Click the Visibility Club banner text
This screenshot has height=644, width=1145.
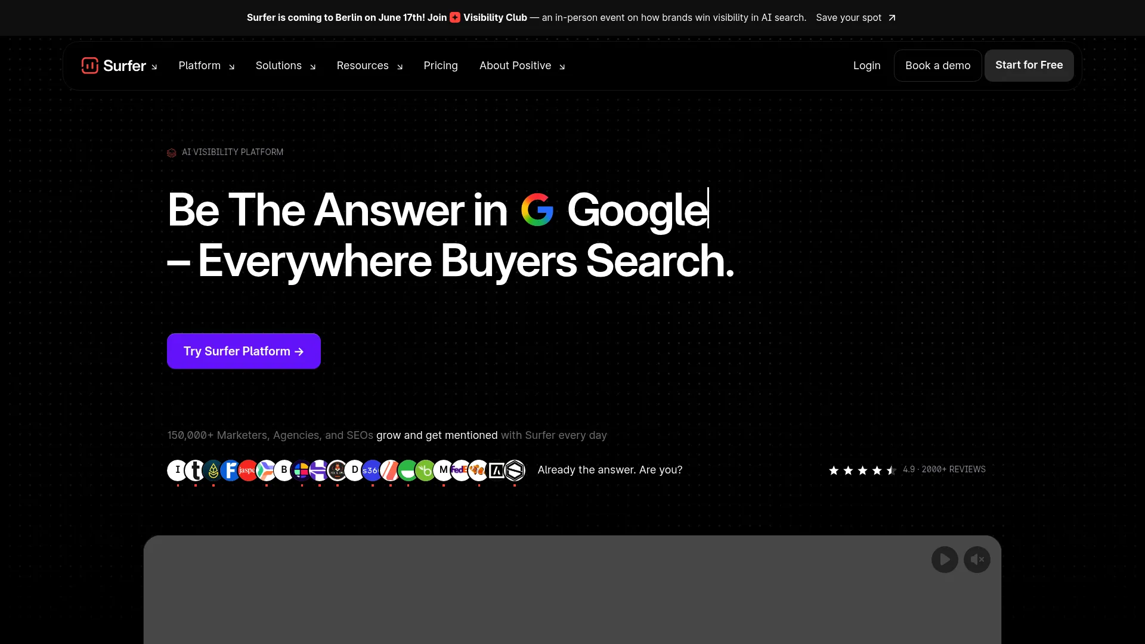pyautogui.click(x=495, y=18)
